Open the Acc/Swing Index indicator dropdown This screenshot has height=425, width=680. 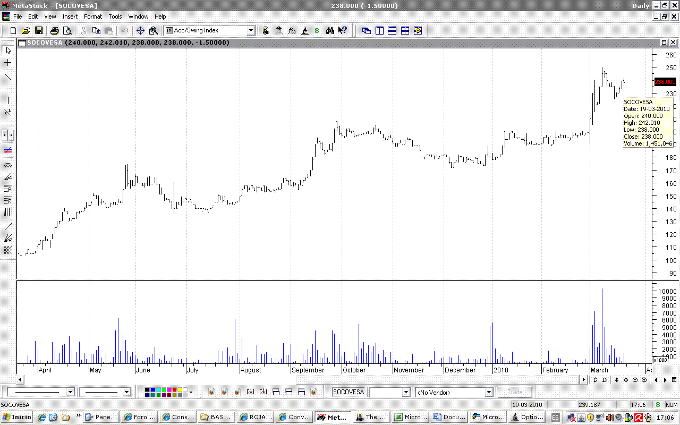pos(251,31)
